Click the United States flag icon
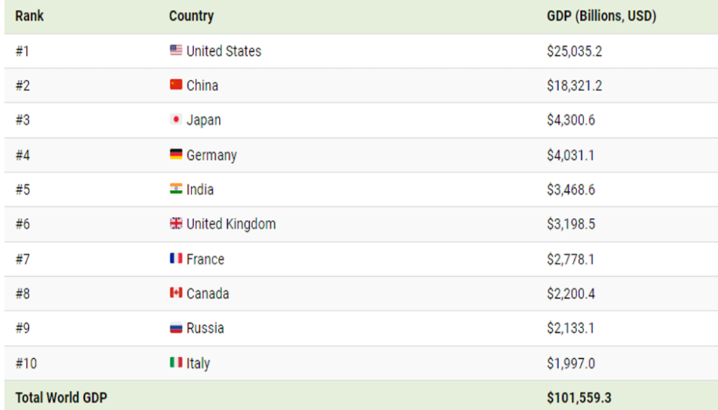 (176, 50)
